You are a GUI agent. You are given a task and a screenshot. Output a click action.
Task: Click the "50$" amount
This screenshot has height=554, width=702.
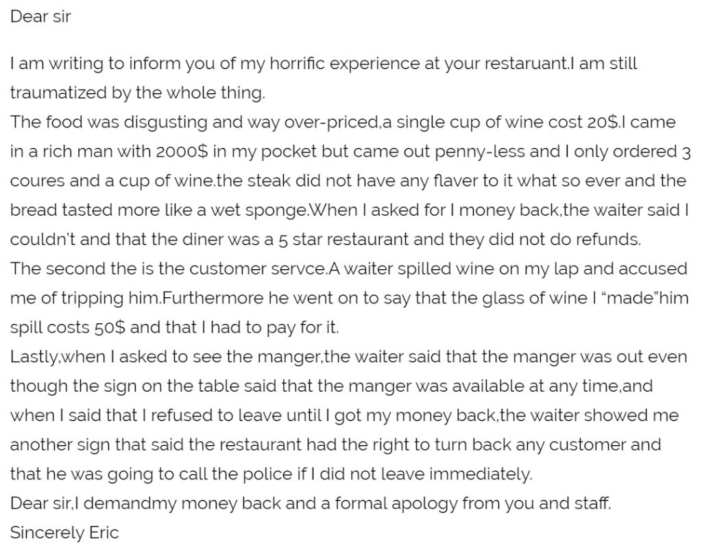pos(109,327)
